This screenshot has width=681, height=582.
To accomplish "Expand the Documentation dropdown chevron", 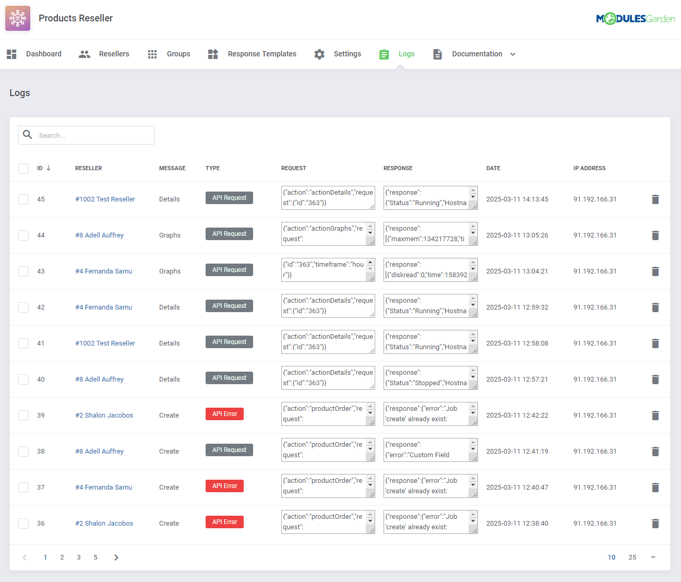I will (512, 54).
